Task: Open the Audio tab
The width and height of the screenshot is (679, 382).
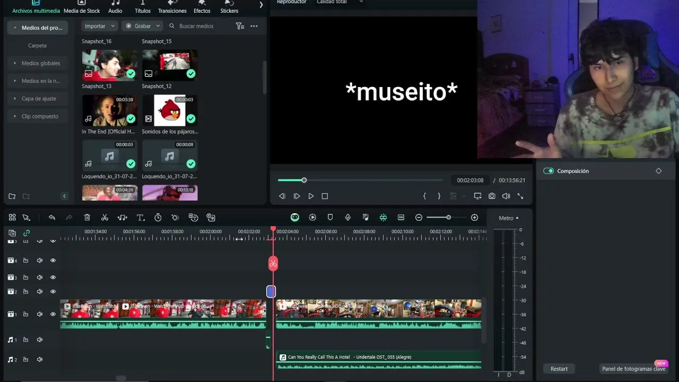Action: [115, 7]
